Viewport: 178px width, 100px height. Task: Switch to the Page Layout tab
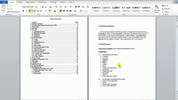tap(30, 2)
